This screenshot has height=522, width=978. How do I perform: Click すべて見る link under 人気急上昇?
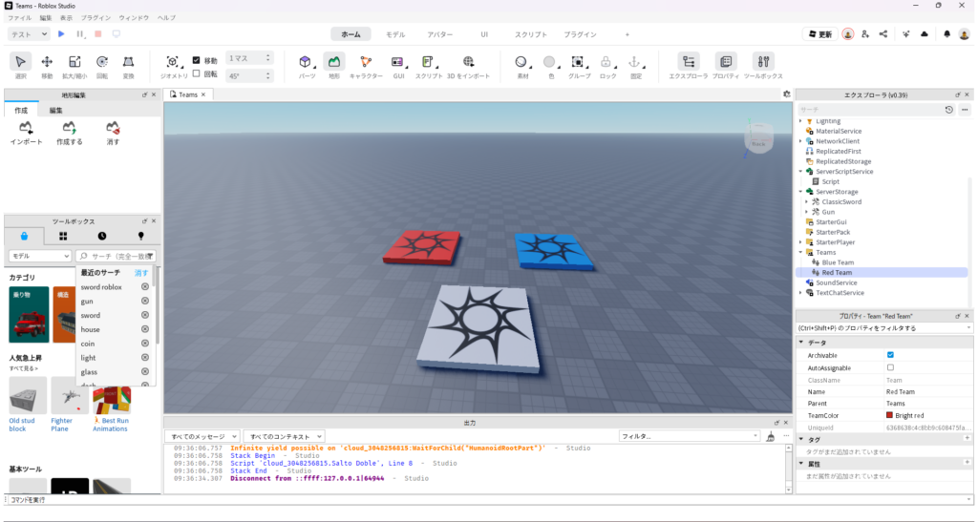click(x=24, y=368)
